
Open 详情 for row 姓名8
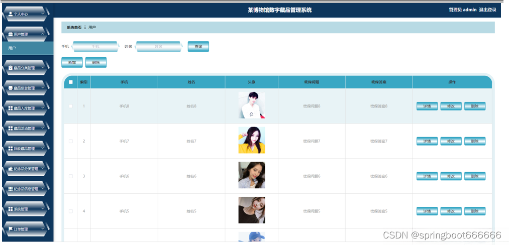tap(427, 106)
